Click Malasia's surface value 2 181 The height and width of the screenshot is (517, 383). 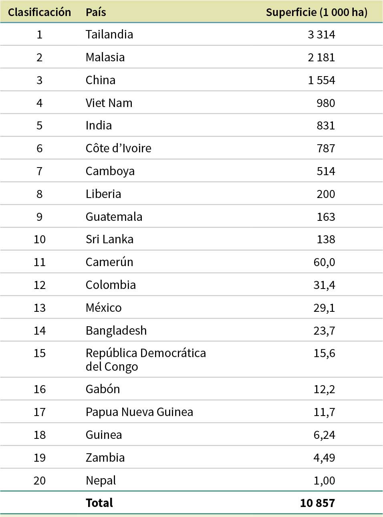(321, 57)
